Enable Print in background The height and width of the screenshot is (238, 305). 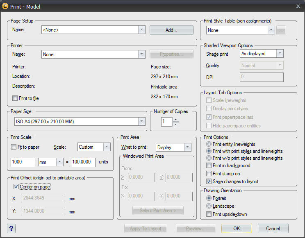pyautogui.click(x=209, y=165)
